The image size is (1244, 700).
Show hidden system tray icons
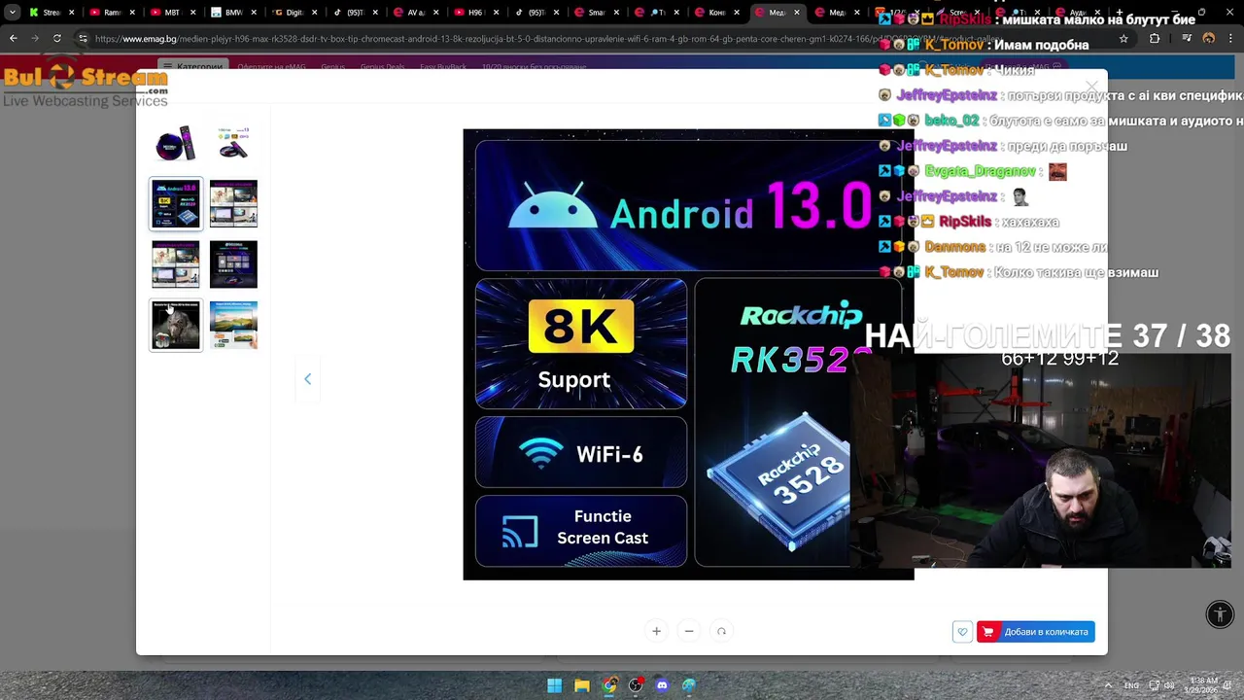click(1109, 685)
